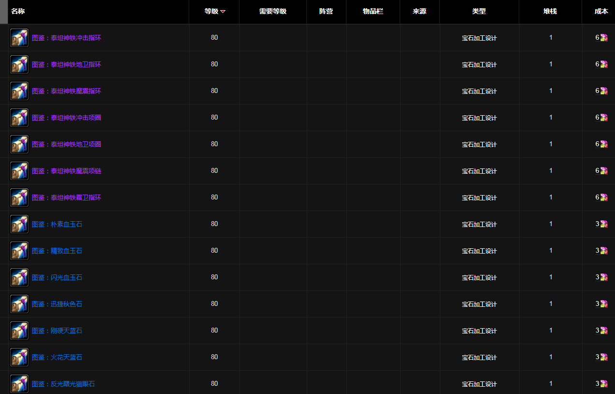Click 宝石加工设计 type in 图鉴:刚硬天蓝石 row
This screenshot has height=394, width=615.
click(479, 331)
